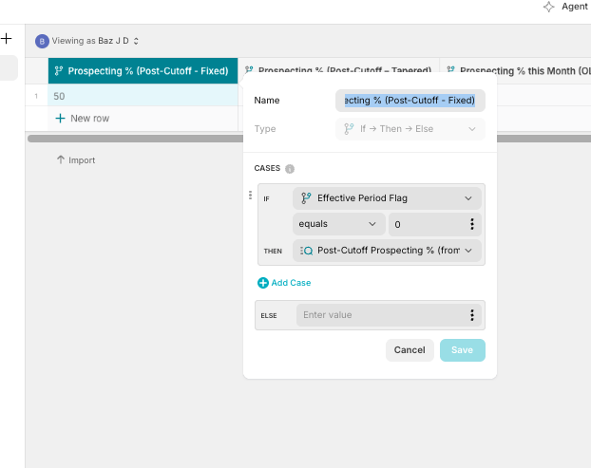Click the Cases info icon
The image size is (591, 468).
(290, 169)
